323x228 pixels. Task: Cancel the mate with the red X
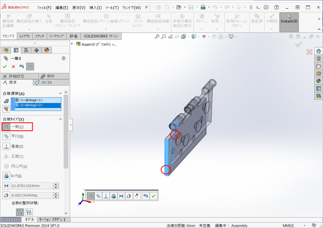pos(13,66)
